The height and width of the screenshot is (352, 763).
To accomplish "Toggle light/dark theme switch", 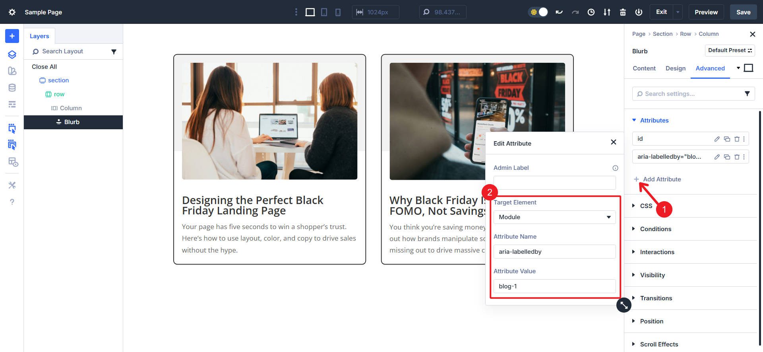I will click(538, 12).
